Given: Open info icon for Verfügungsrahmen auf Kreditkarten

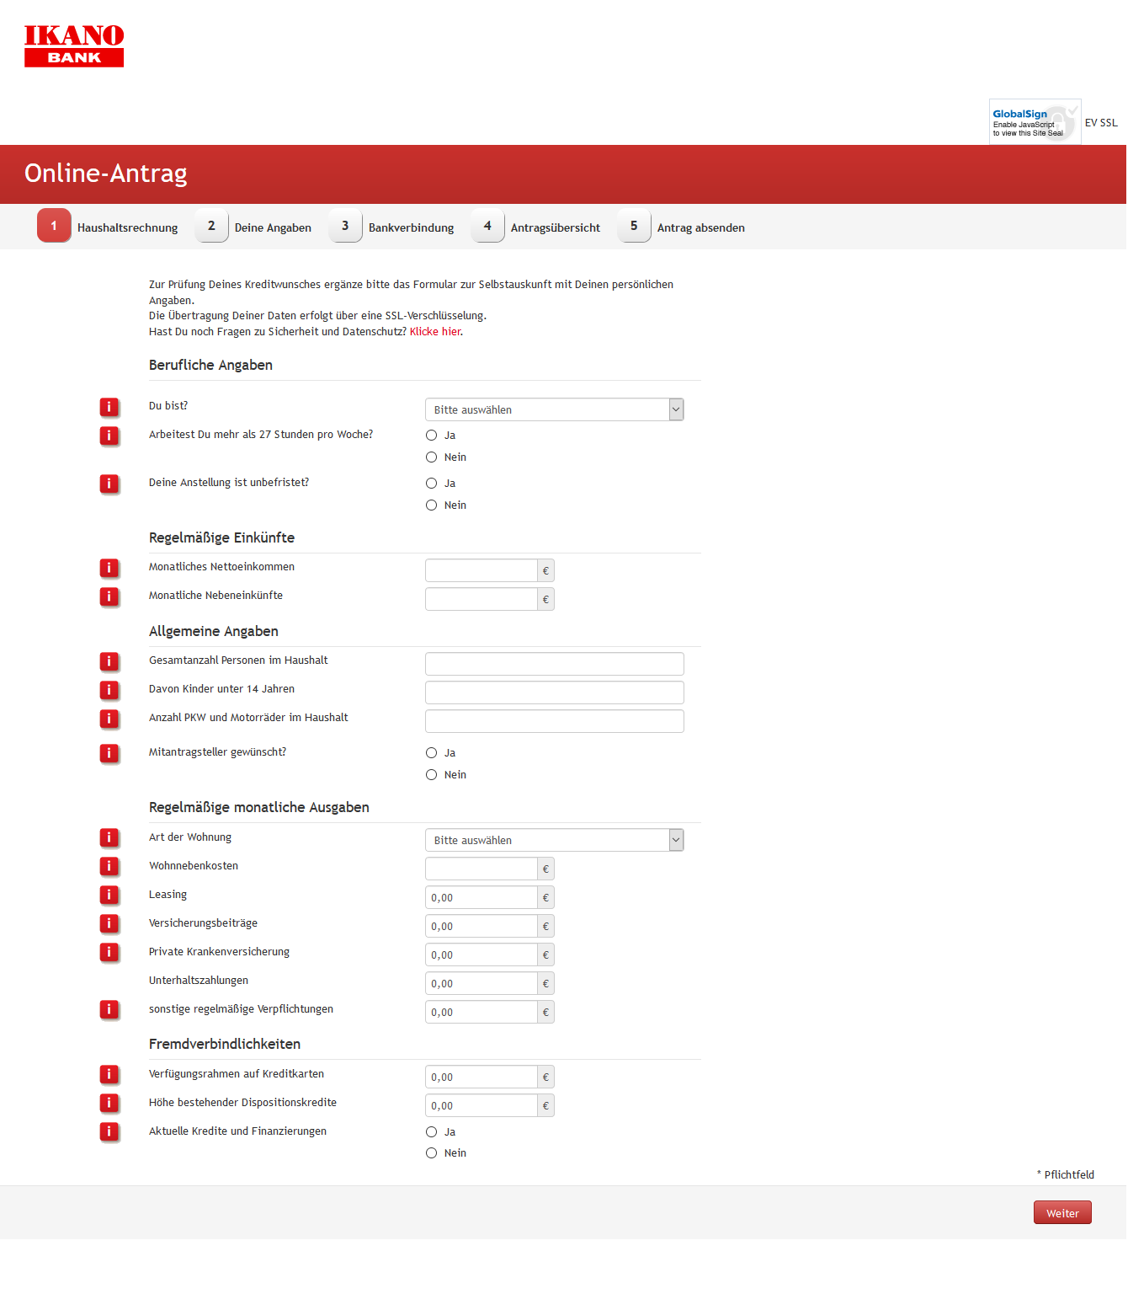Looking at the screenshot, I should (109, 1075).
